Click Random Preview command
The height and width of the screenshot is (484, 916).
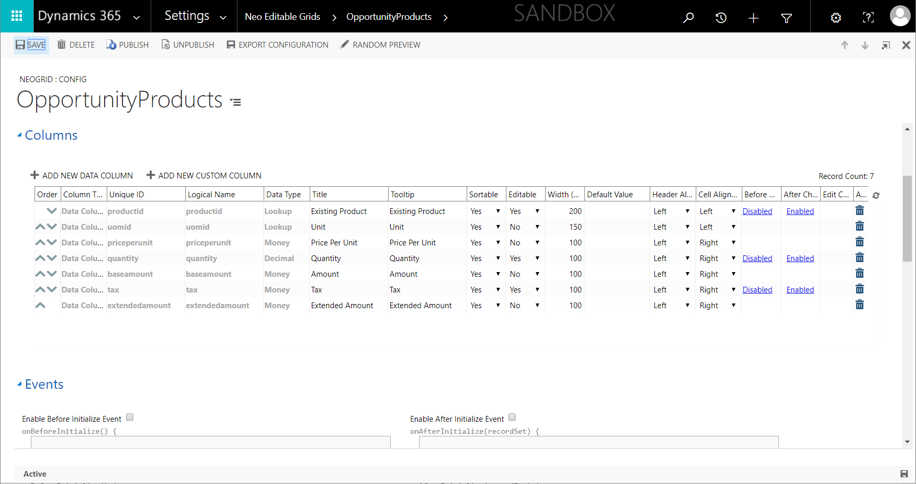pos(380,45)
